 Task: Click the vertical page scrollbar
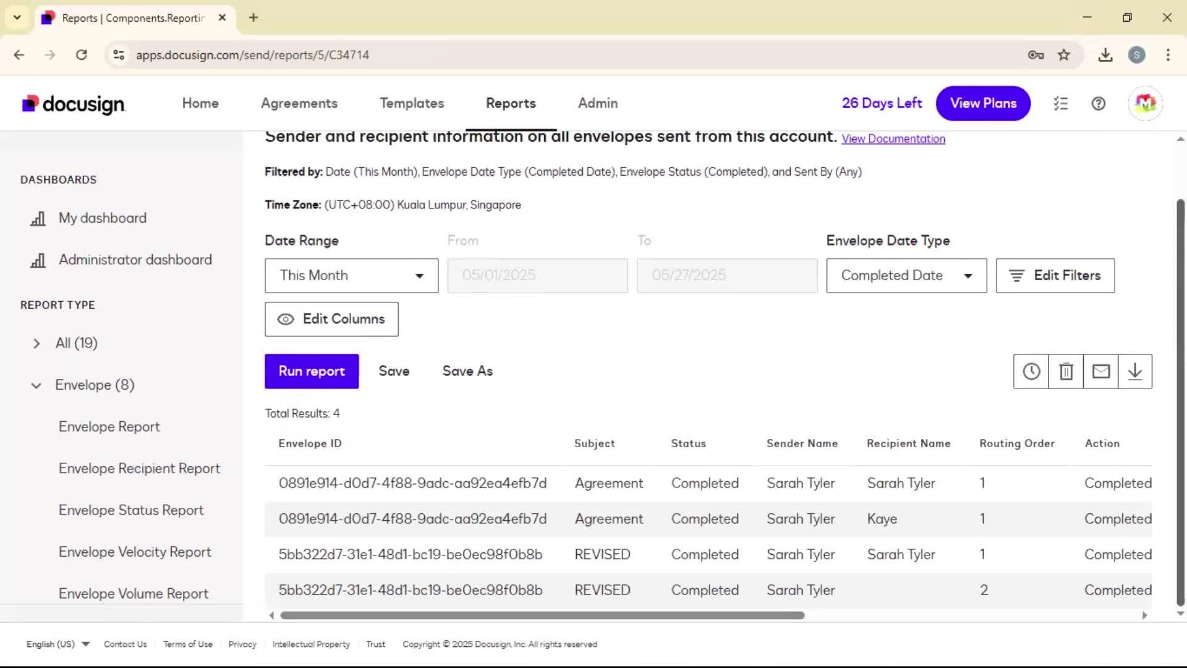click(x=1180, y=402)
